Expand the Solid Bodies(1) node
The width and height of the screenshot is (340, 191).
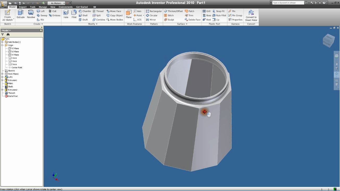2,42
